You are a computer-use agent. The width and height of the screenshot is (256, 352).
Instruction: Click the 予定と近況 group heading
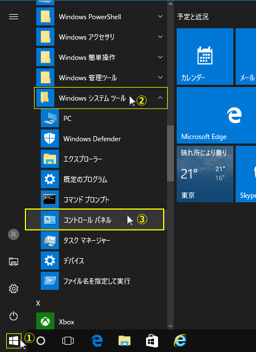(x=193, y=17)
